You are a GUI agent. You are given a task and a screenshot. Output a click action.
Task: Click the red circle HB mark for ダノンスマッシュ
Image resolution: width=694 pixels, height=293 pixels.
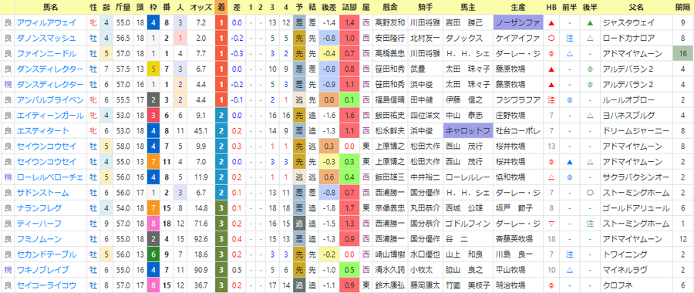point(551,38)
